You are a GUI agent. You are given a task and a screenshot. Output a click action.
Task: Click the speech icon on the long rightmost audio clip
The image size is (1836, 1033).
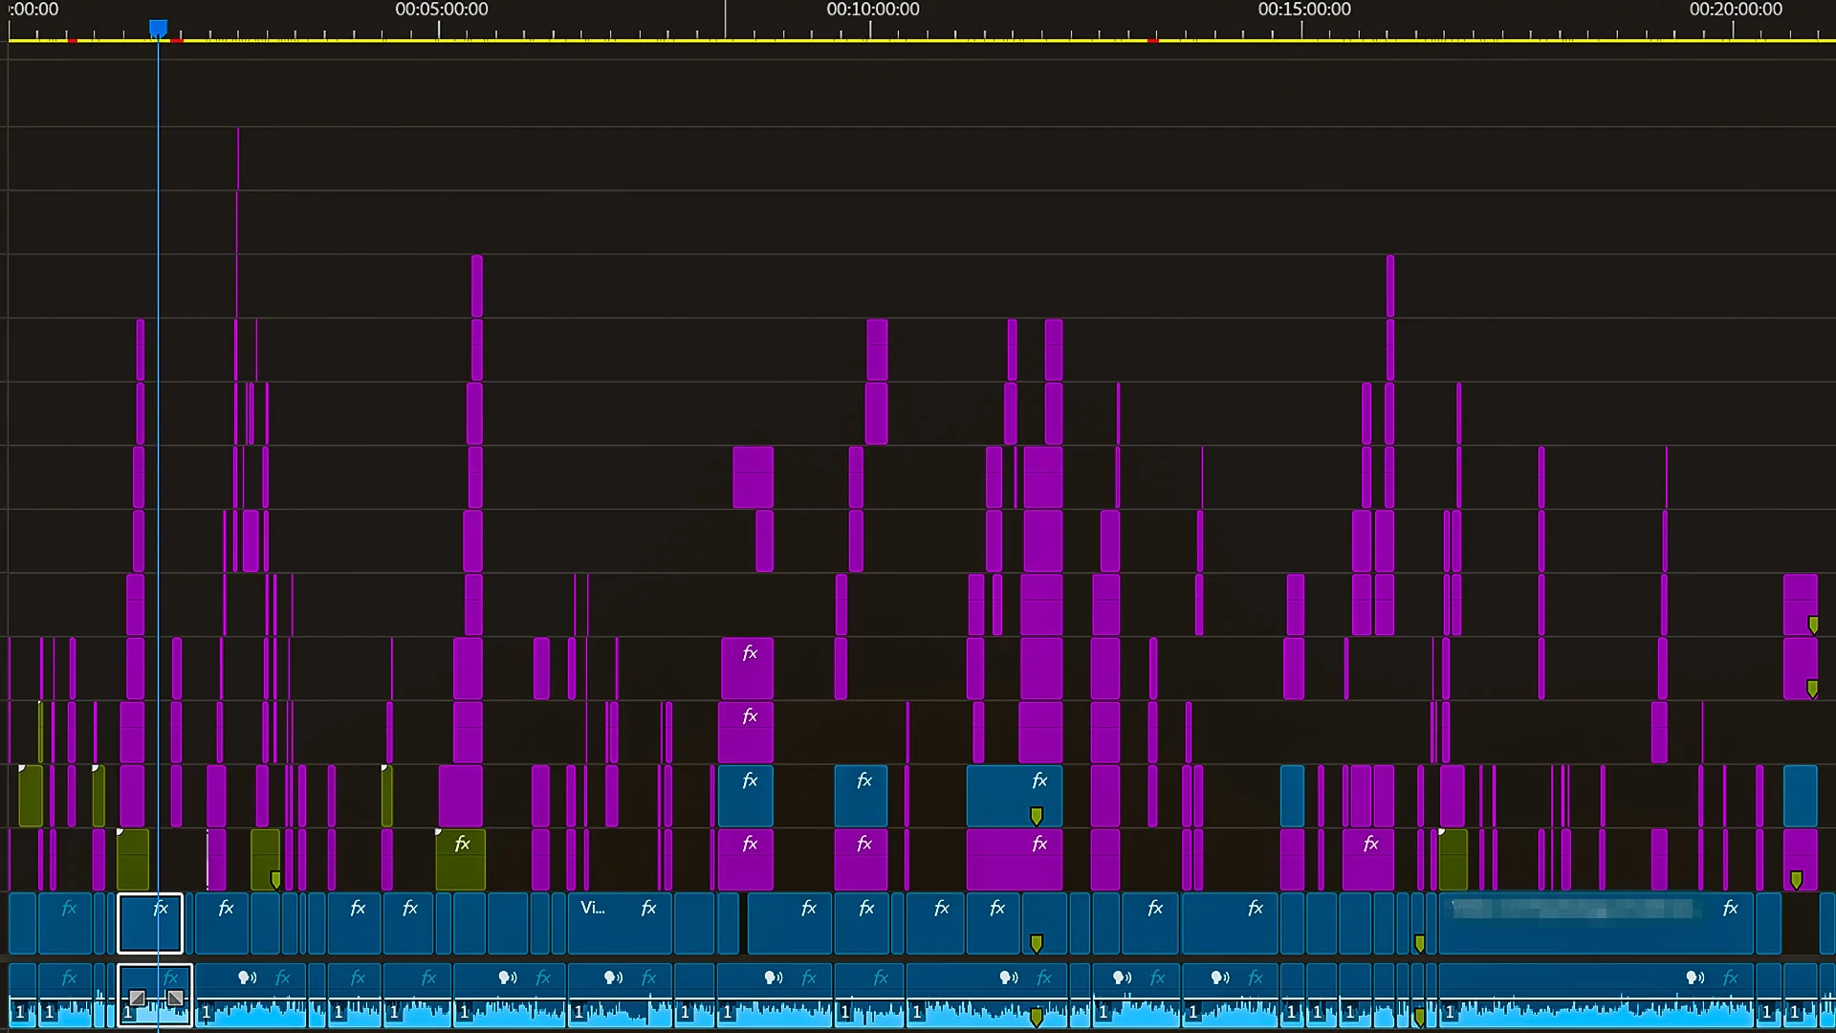pos(1694,978)
